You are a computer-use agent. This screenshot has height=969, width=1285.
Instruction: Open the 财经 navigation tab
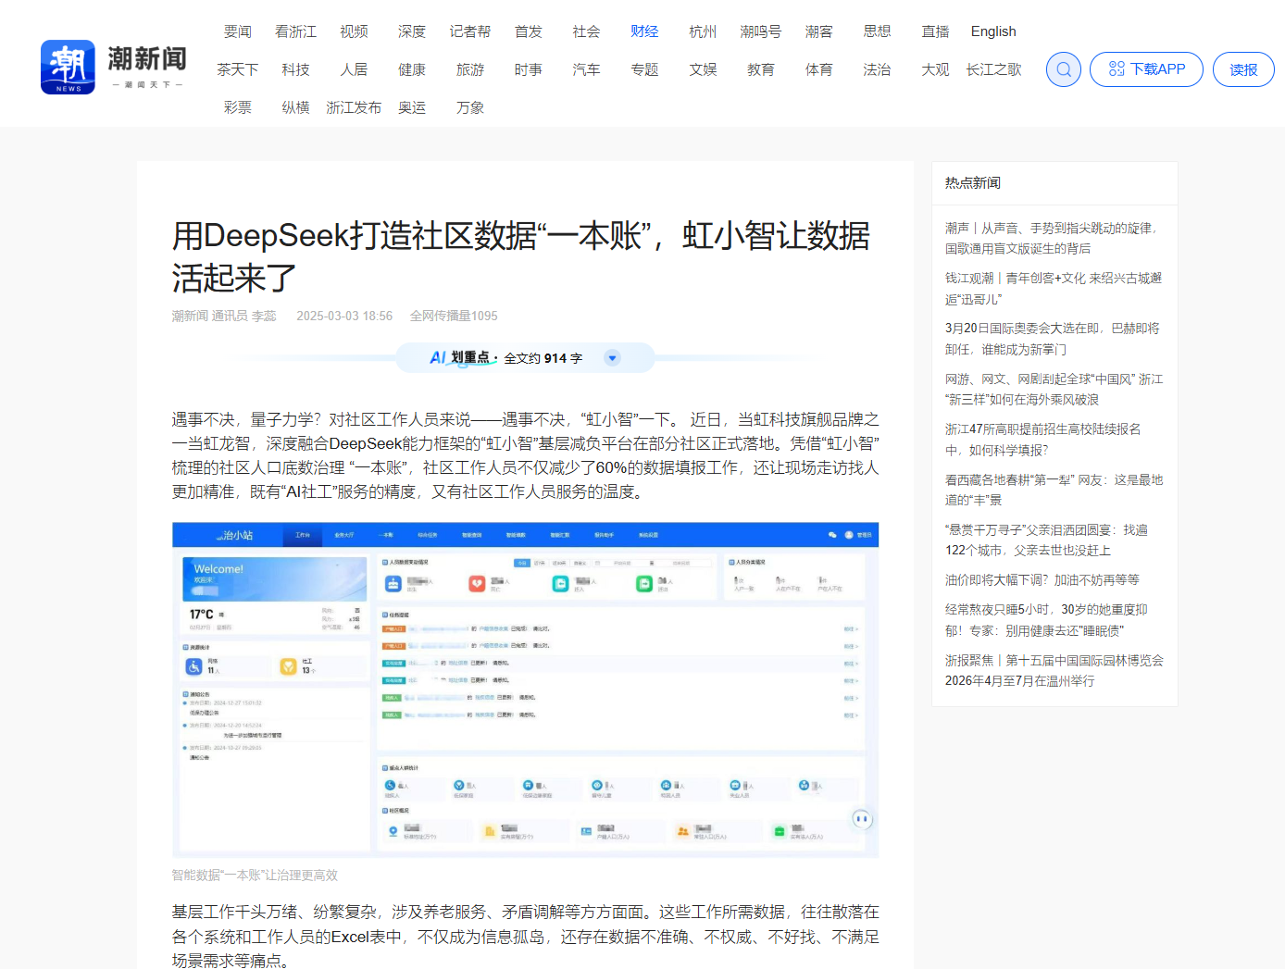pos(644,31)
